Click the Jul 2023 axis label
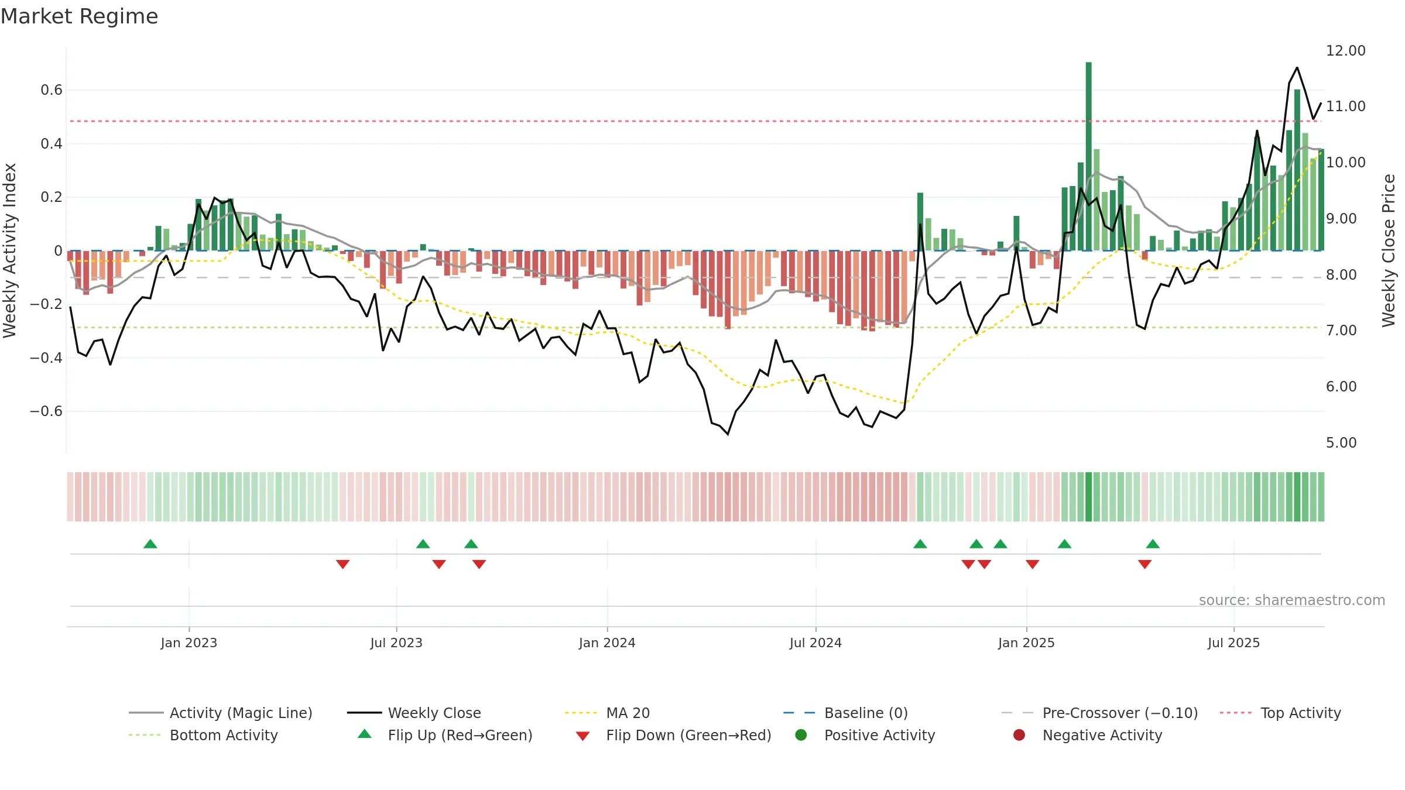This screenshot has width=1405, height=790. click(x=396, y=643)
